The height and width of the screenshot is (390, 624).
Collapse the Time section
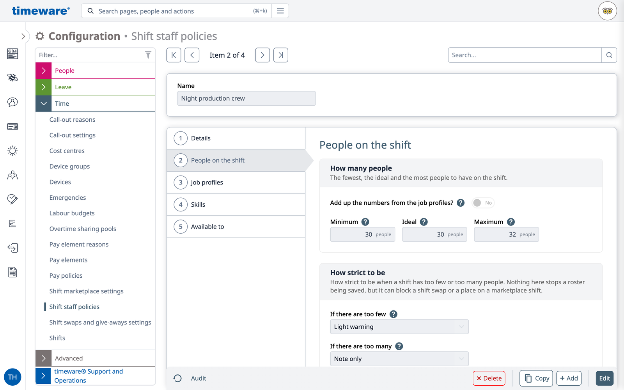click(44, 103)
